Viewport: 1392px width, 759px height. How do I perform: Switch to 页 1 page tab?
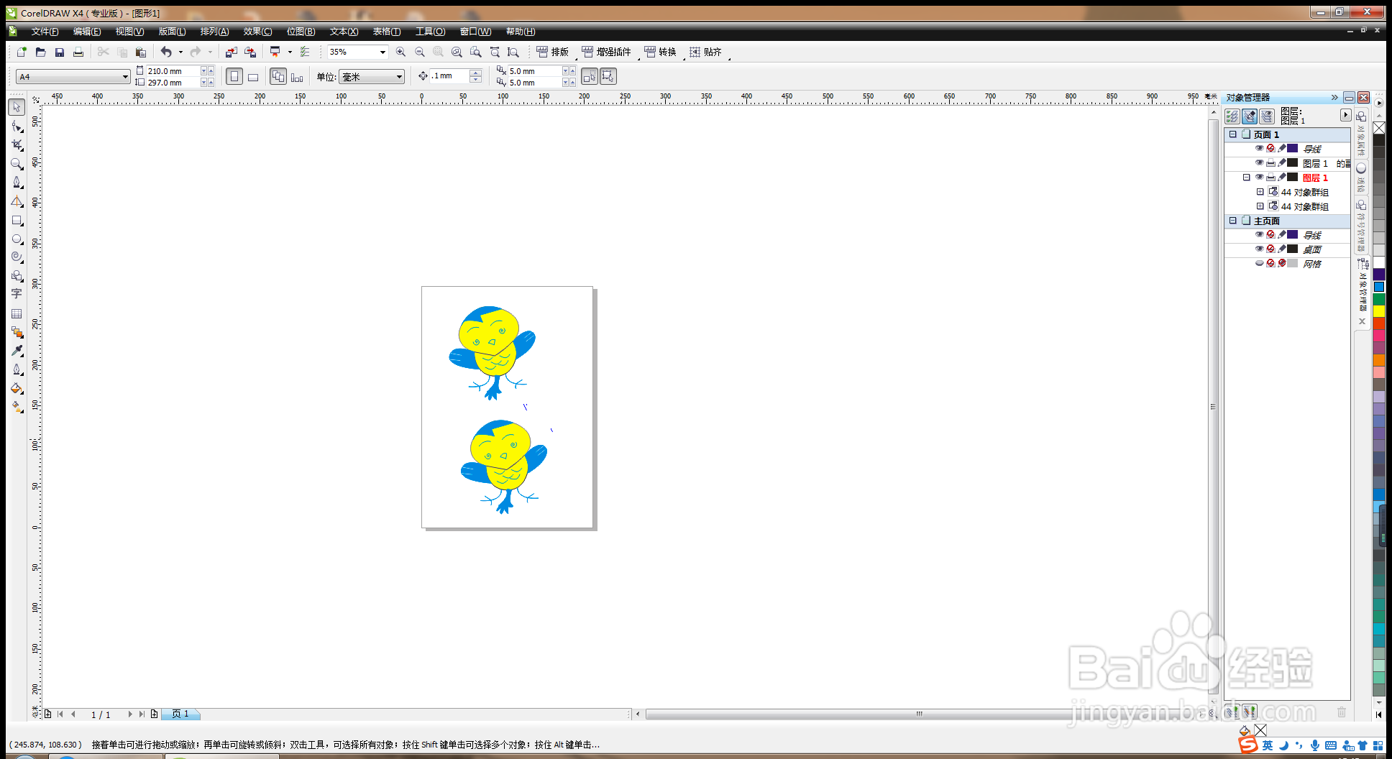pyautogui.click(x=180, y=714)
